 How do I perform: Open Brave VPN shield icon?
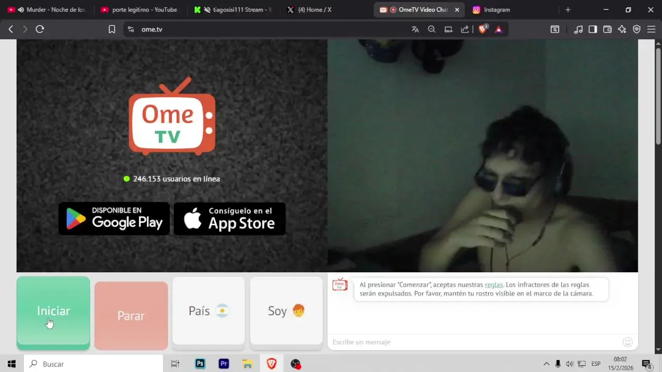tap(637, 29)
